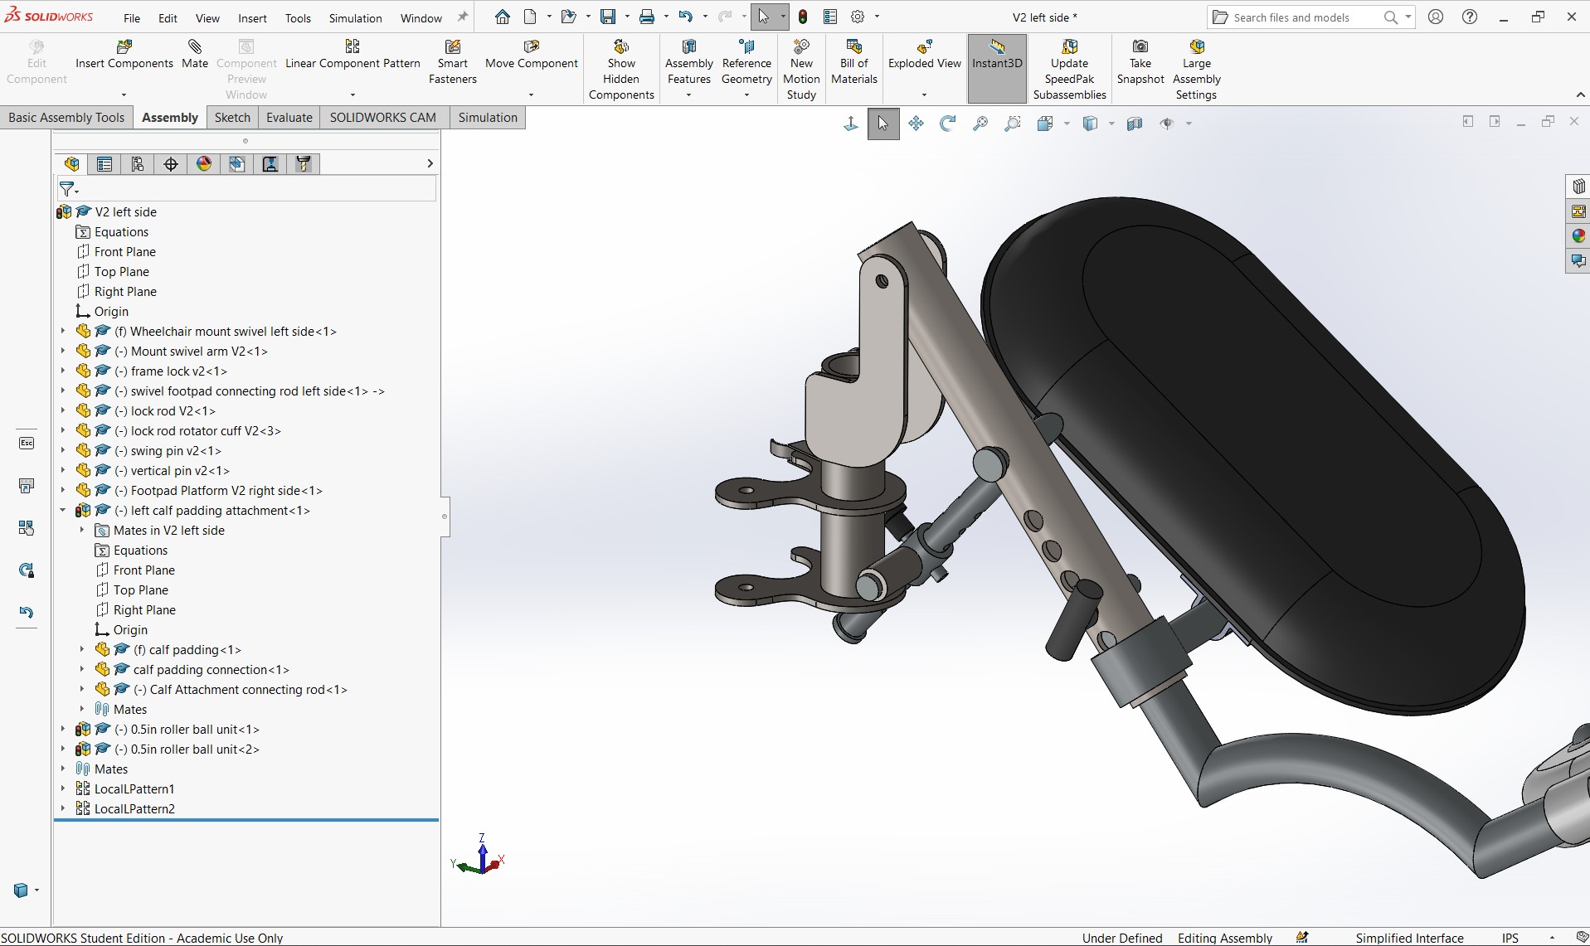
Task: Open the FeatureManager Design Tree tab
Action: (72, 164)
